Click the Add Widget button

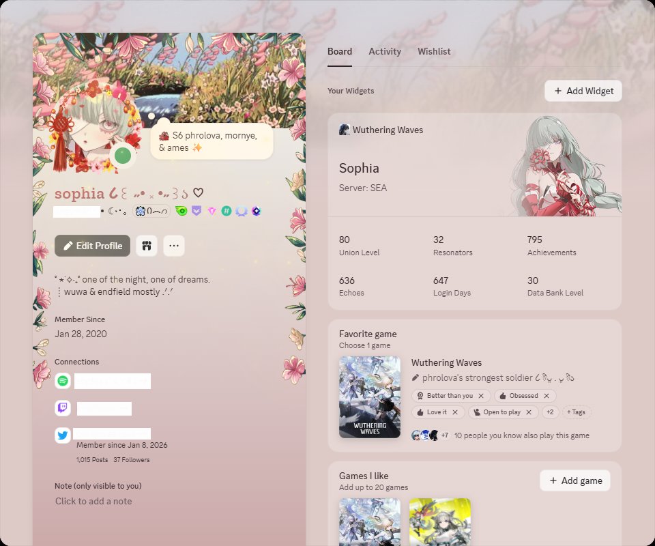583,91
